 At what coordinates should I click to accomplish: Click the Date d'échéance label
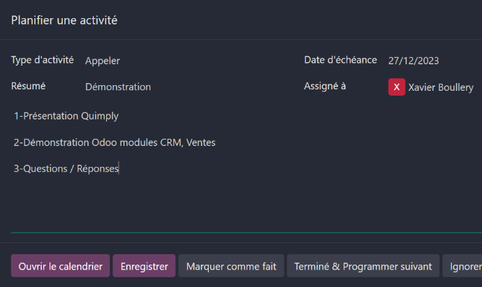[340, 60]
